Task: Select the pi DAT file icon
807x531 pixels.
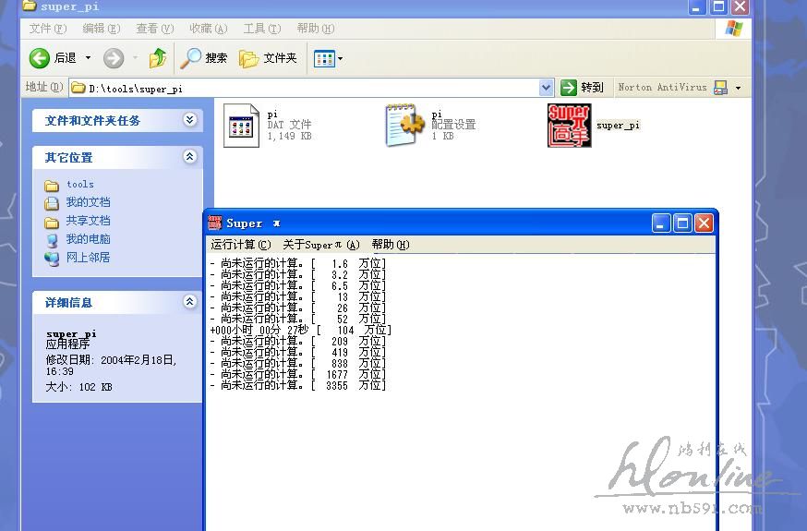Action: (x=241, y=126)
